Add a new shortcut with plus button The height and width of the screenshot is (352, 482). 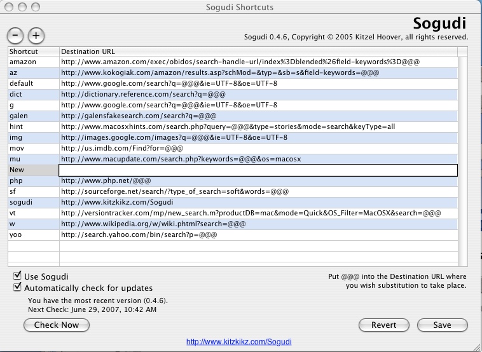(36, 36)
